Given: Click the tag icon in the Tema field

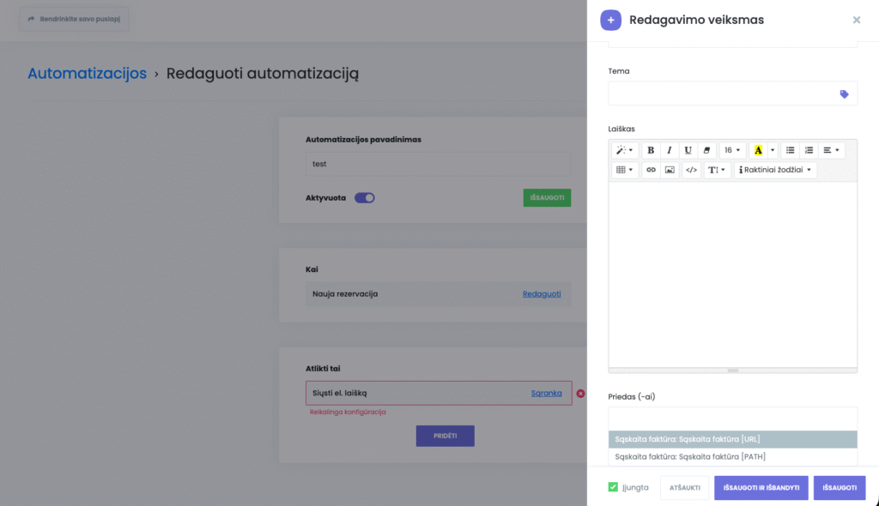Looking at the screenshot, I should pyautogui.click(x=844, y=94).
